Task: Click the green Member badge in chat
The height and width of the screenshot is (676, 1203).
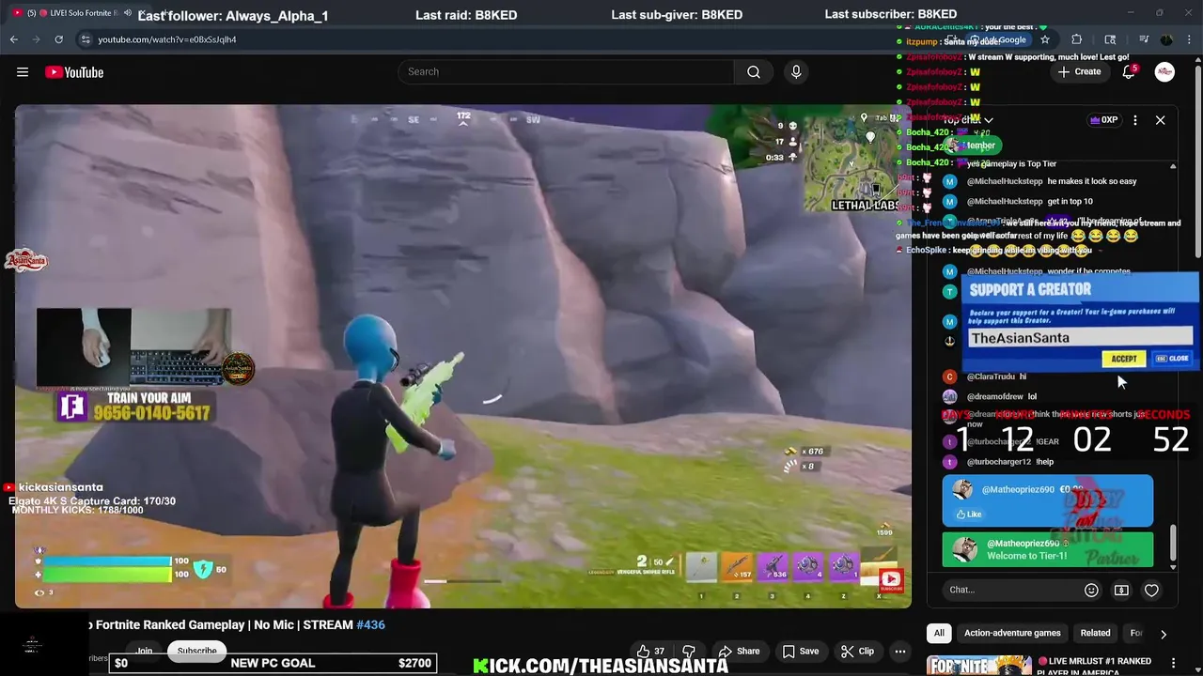Action: [x=974, y=146]
